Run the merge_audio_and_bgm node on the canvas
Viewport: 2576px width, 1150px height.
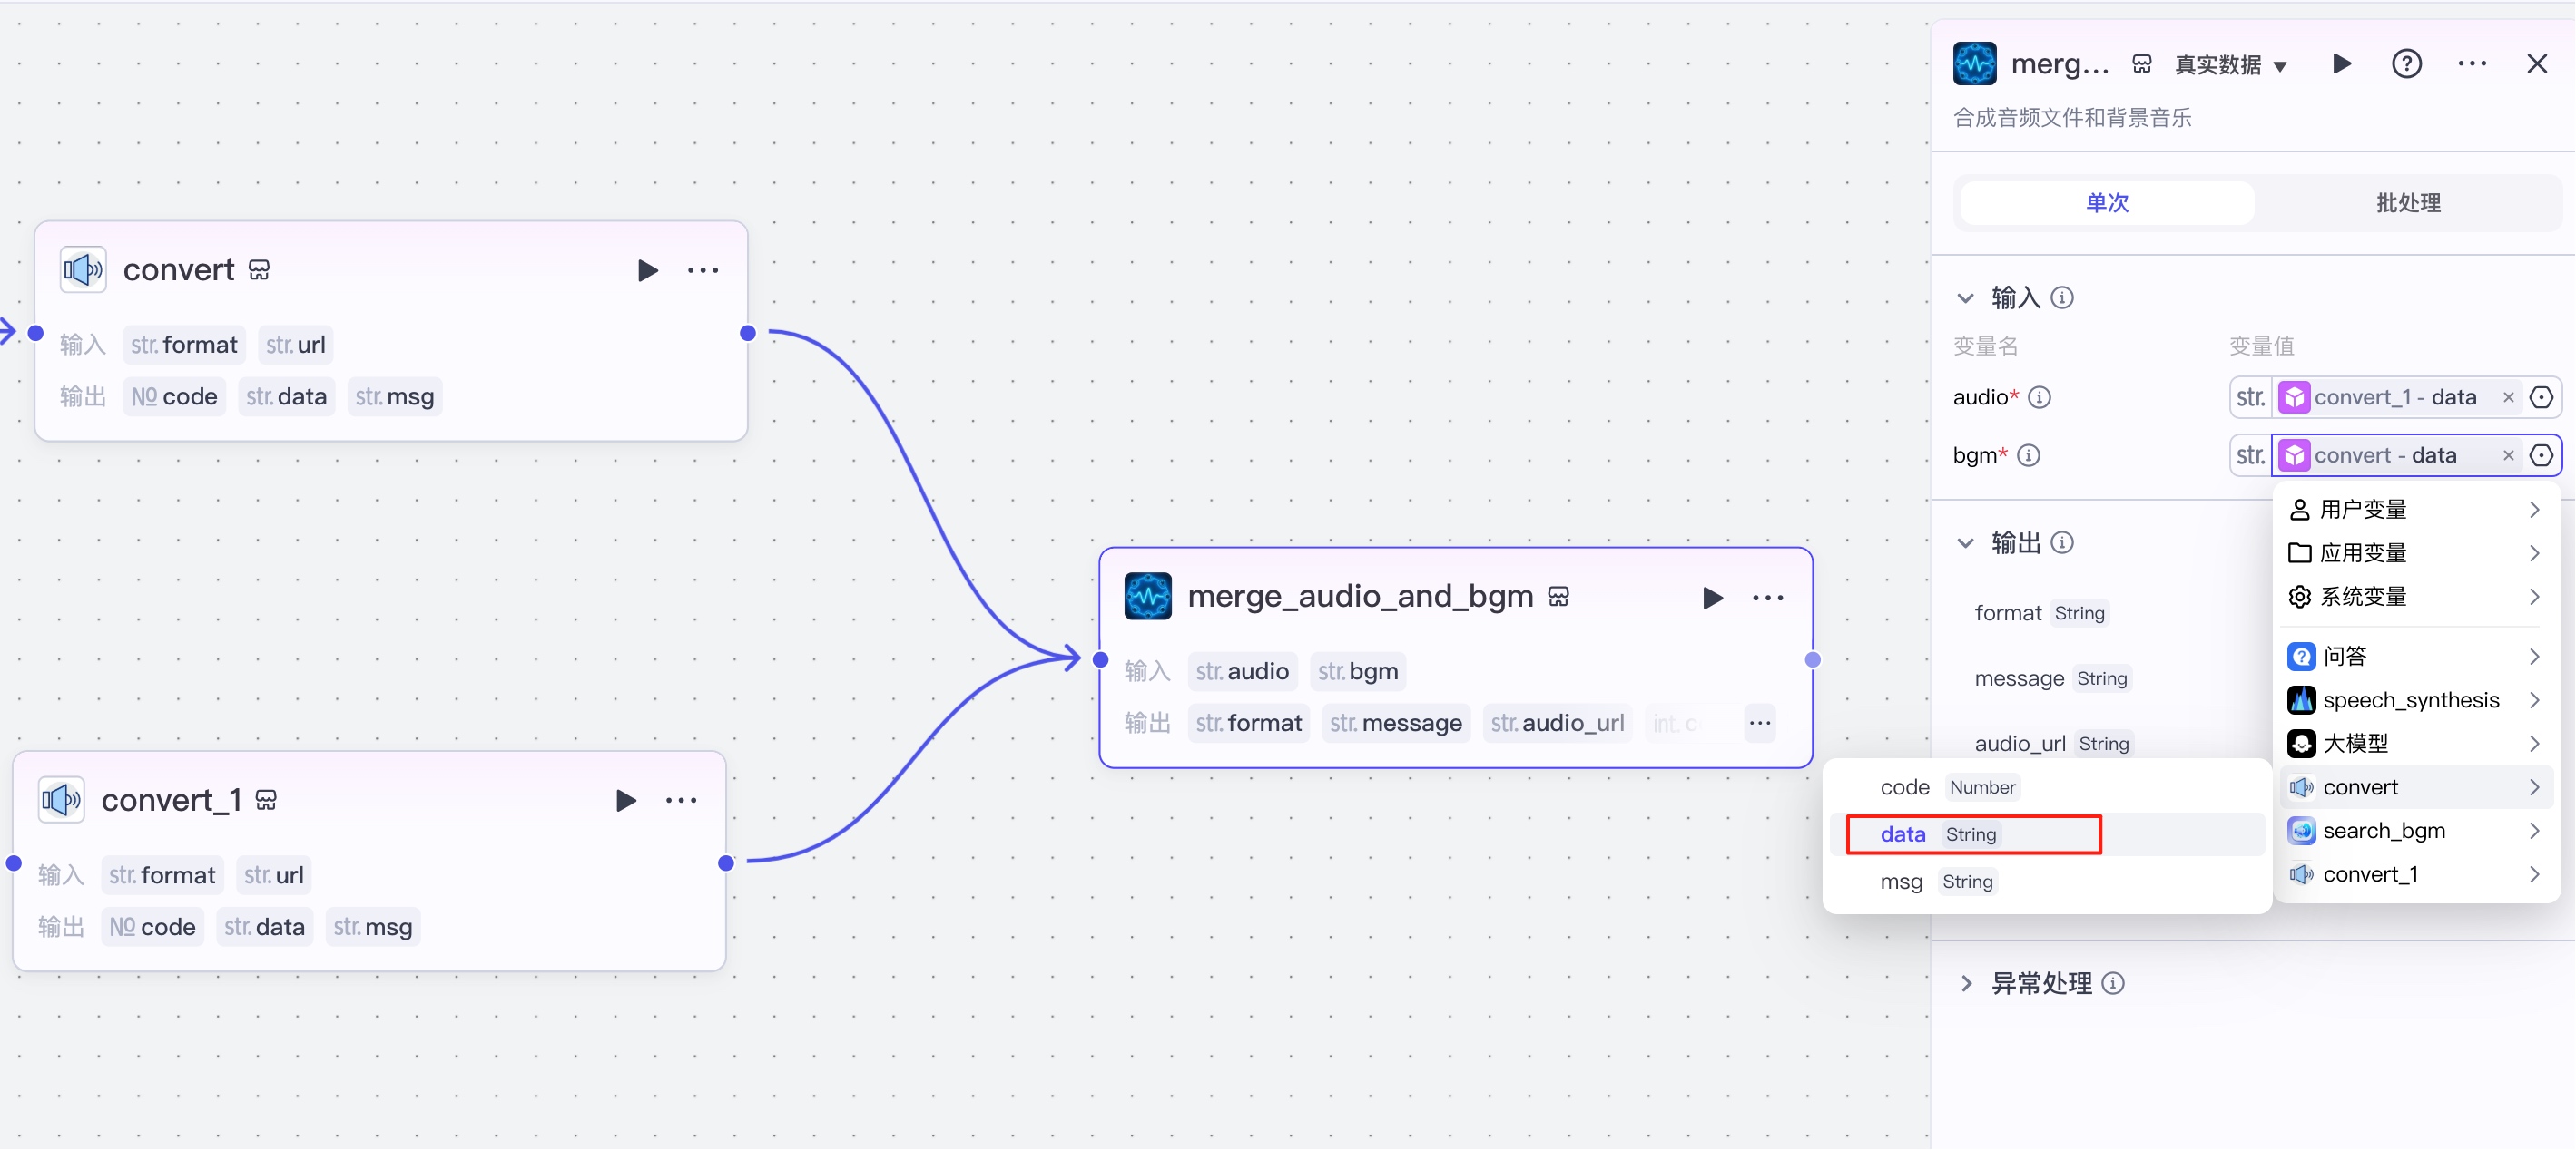[1712, 598]
